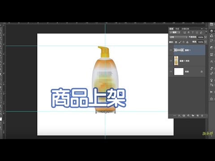Open the Channels icon in right dock
Image resolution: width=215 pixels, height=161 pixels.
coord(211,36)
